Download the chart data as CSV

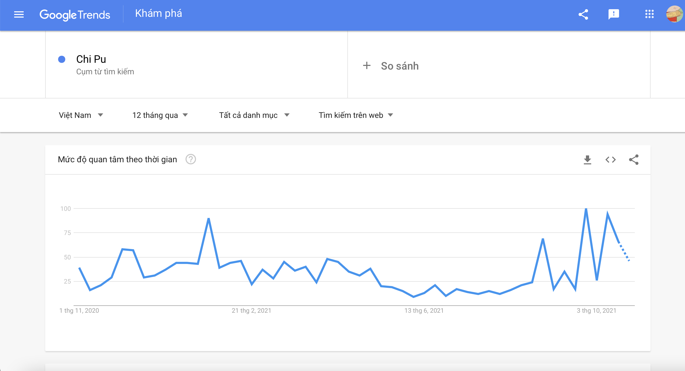[588, 160]
